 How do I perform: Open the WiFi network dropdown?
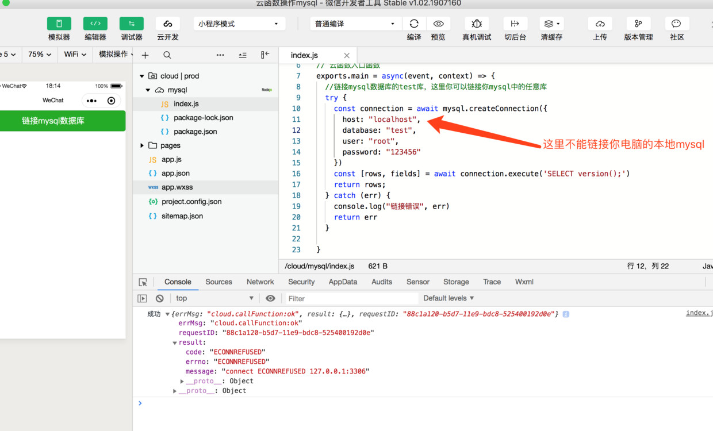[x=75, y=54]
